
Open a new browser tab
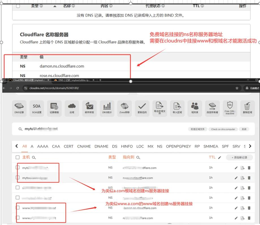[100, 80]
